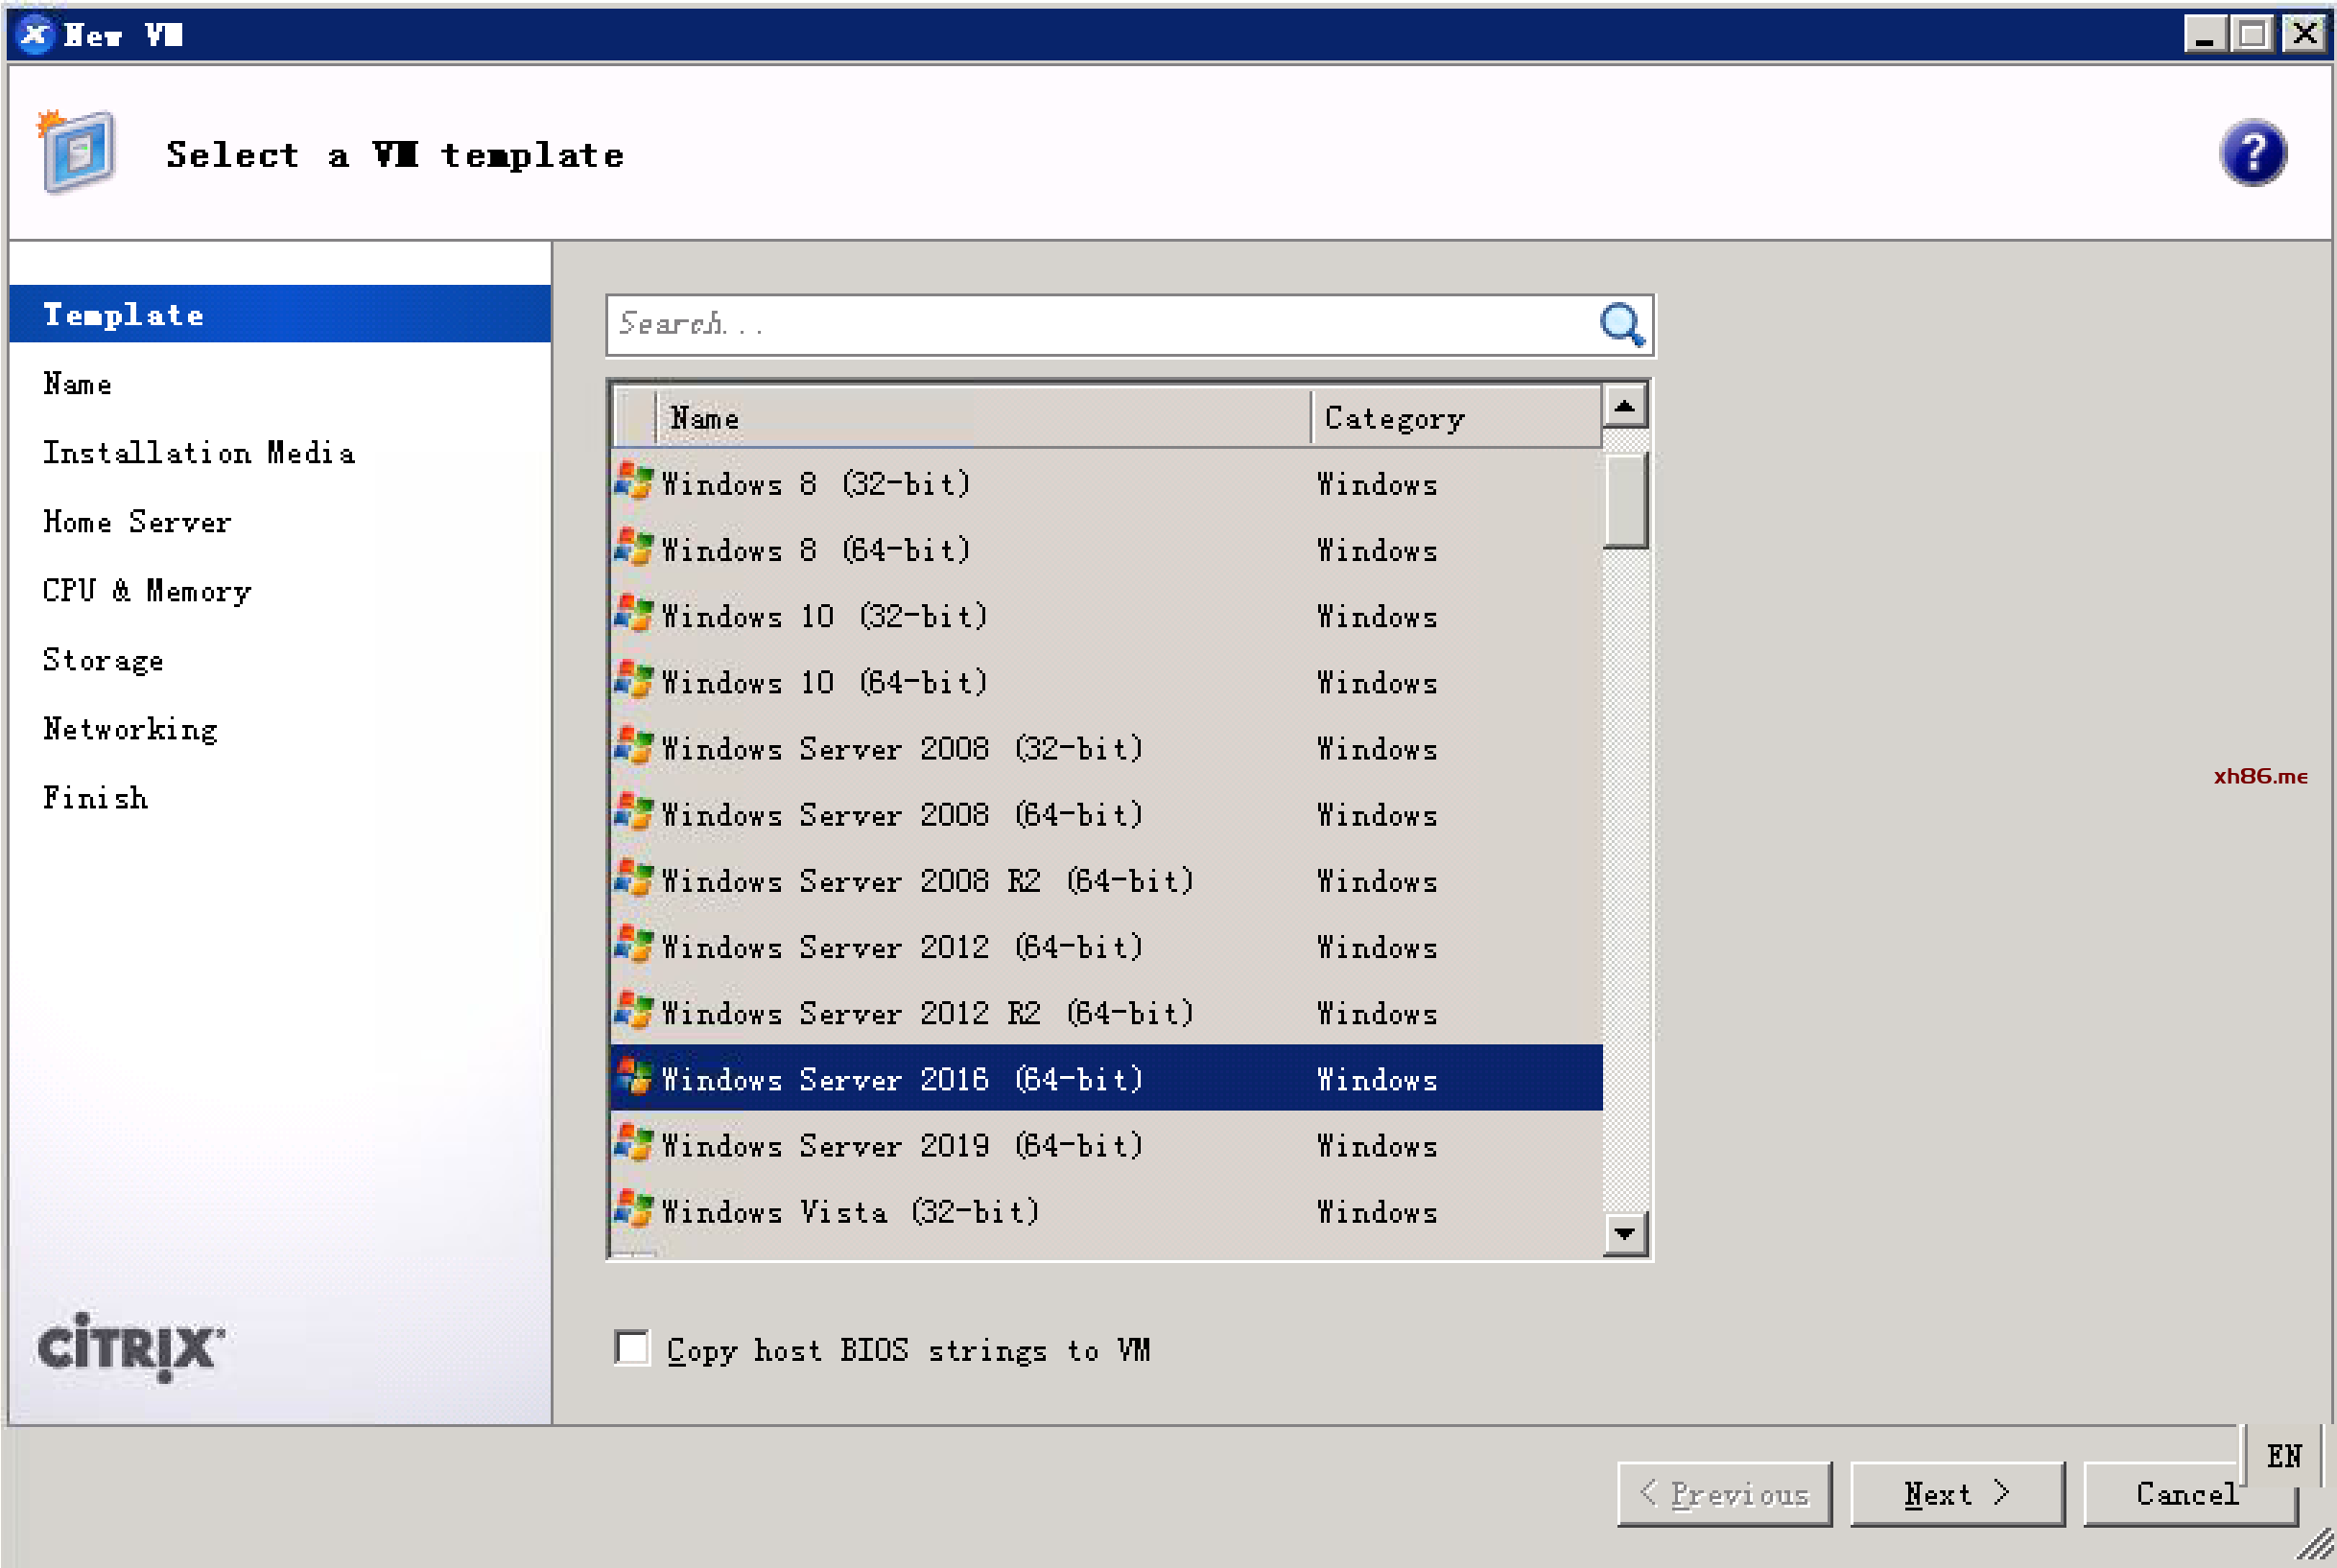Viewport: 2337px width, 1568px height.
Task: Enable Copy host BIOS strings to VM
Action: (x=632, y=1348)
